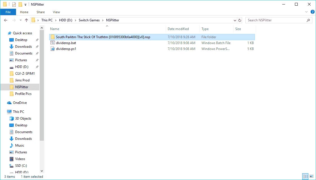
Task: Expand the address bar history dropdown
Action: [x=235, y=20]
